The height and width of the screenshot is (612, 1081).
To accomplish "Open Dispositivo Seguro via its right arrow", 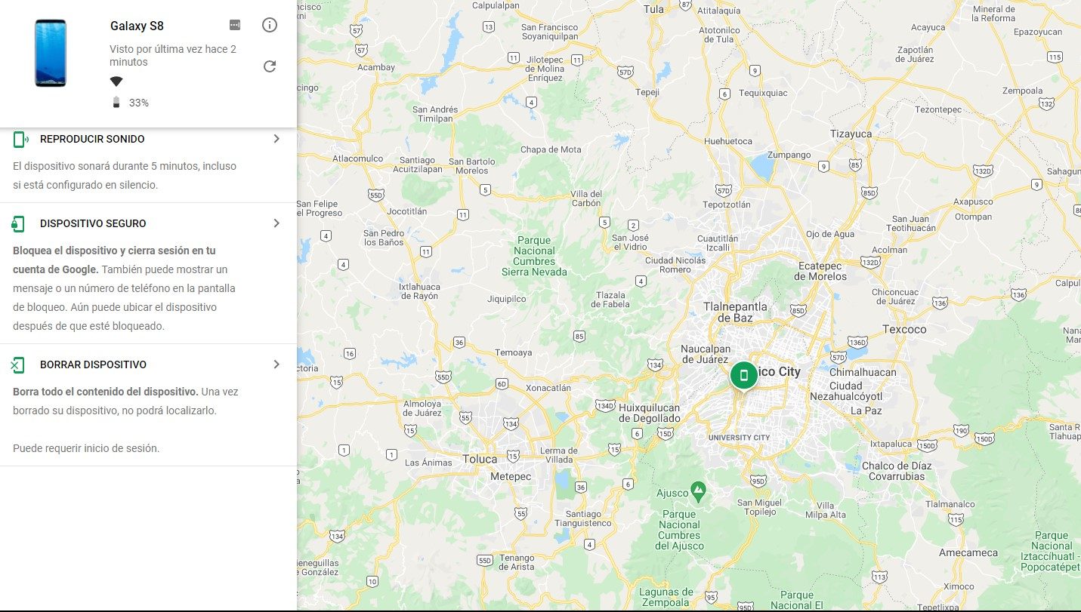I will point(276,223).
